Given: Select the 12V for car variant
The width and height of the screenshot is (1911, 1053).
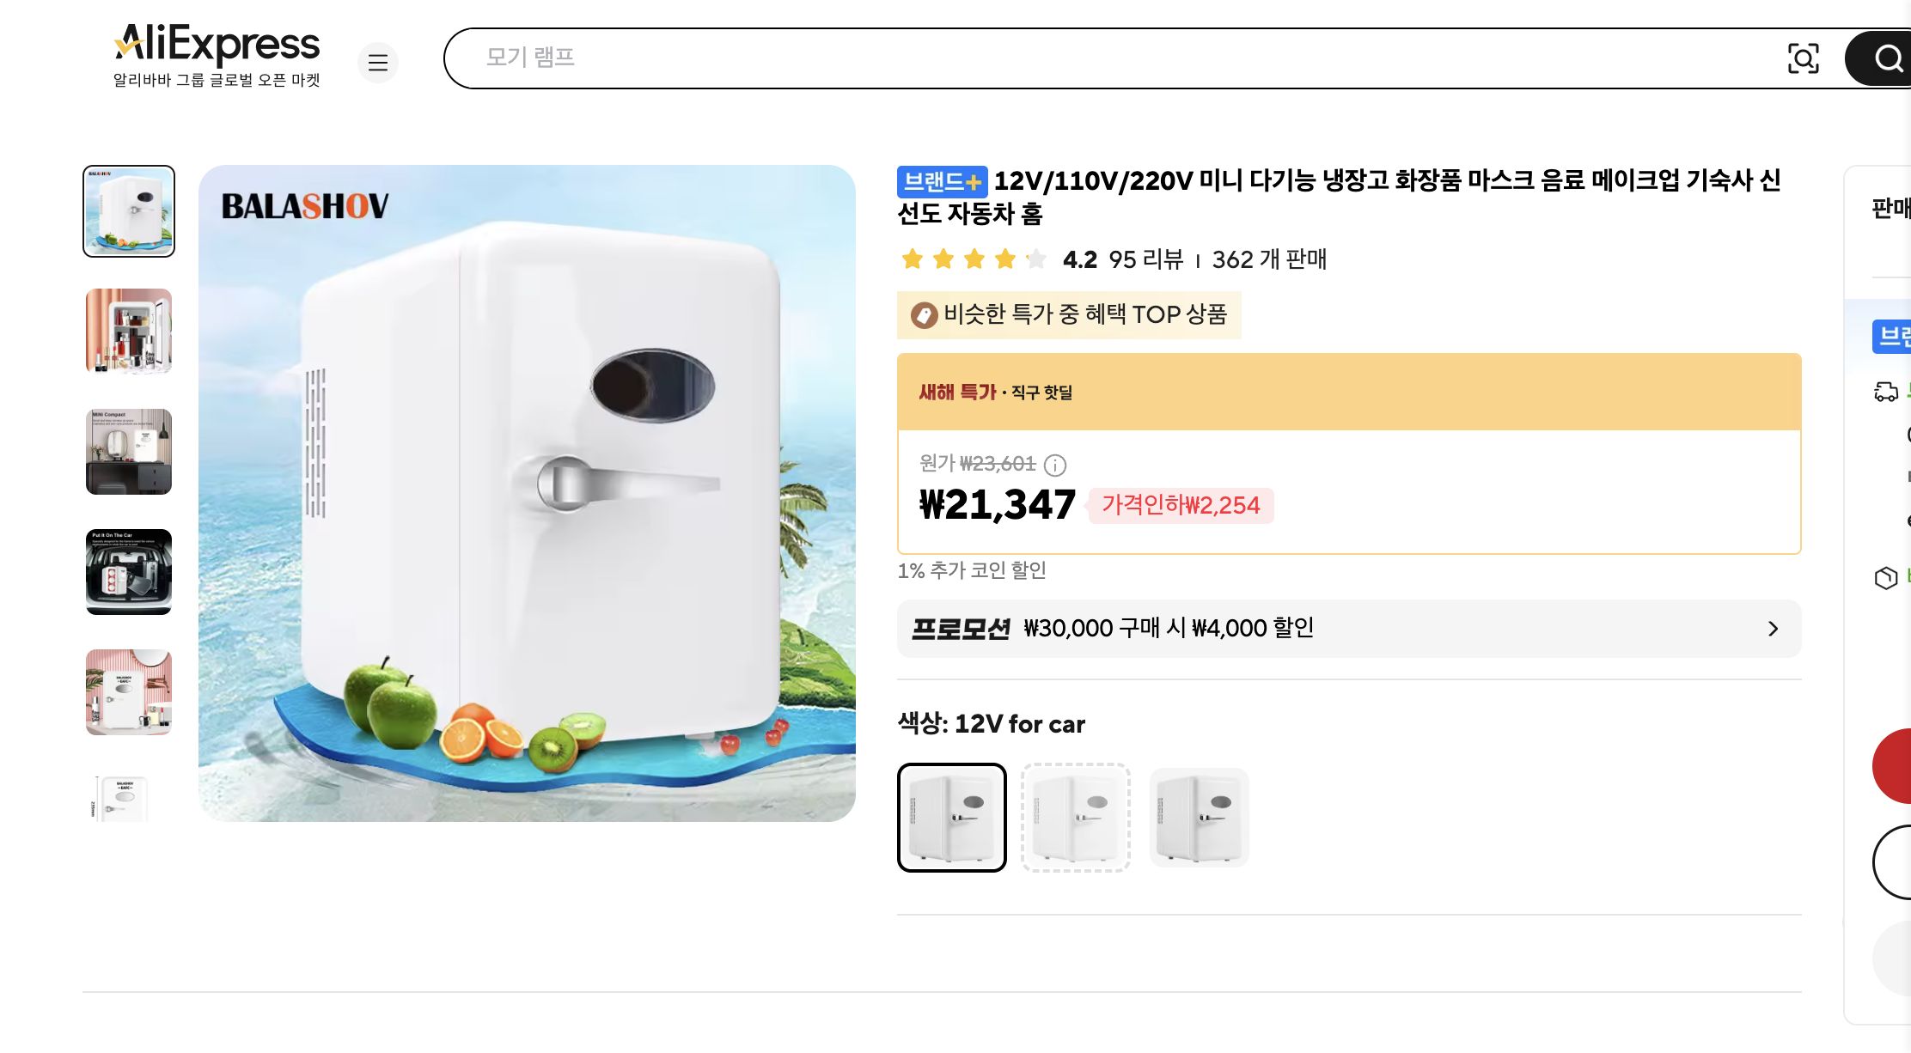Looking at the screenshot, I should [x=951, y=816].
